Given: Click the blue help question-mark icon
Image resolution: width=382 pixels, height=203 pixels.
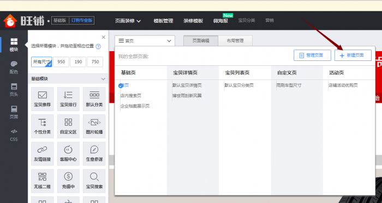Looking at the screenshot, I should 98,46.
